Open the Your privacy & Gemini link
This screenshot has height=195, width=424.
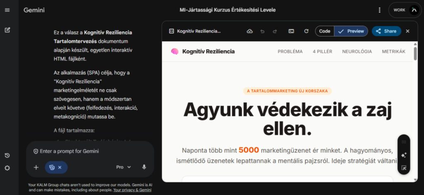tap(132, 190)
